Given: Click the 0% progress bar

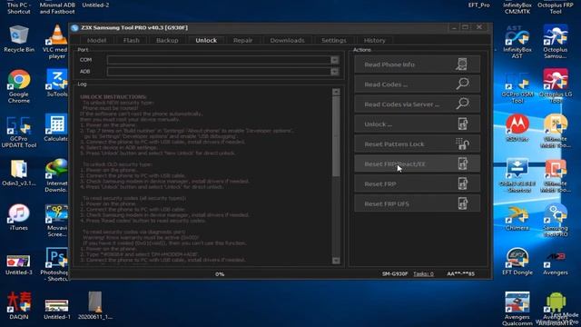Looking at the screenshot, I should 220,274.
